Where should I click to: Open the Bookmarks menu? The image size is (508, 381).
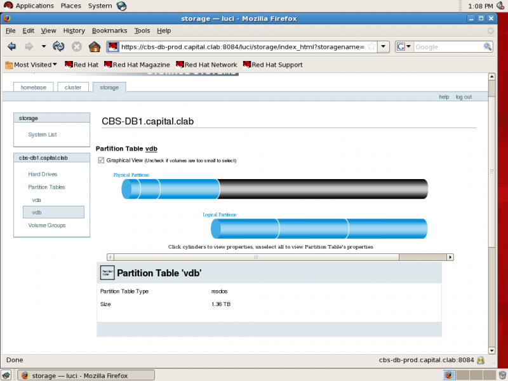point(109,30)
